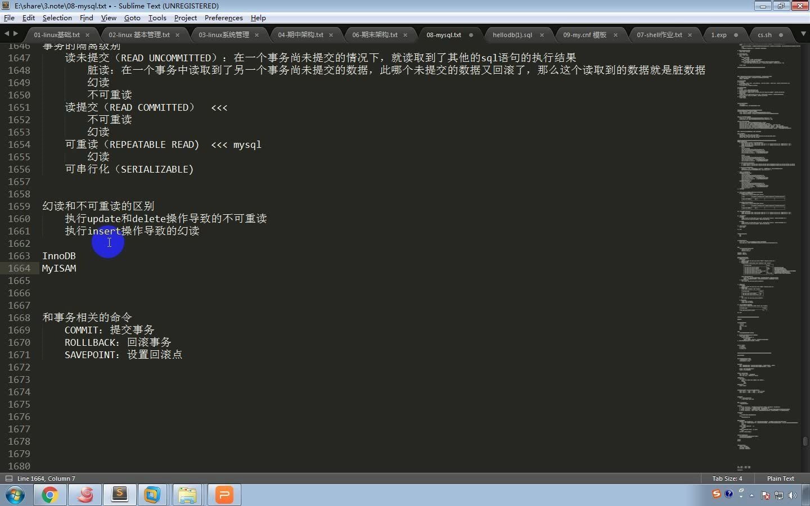Close the 02-linux 基本管理.txt tab
Image resolution: width=810 pixels, height=506 pixels.
click(x=177, y=35)
